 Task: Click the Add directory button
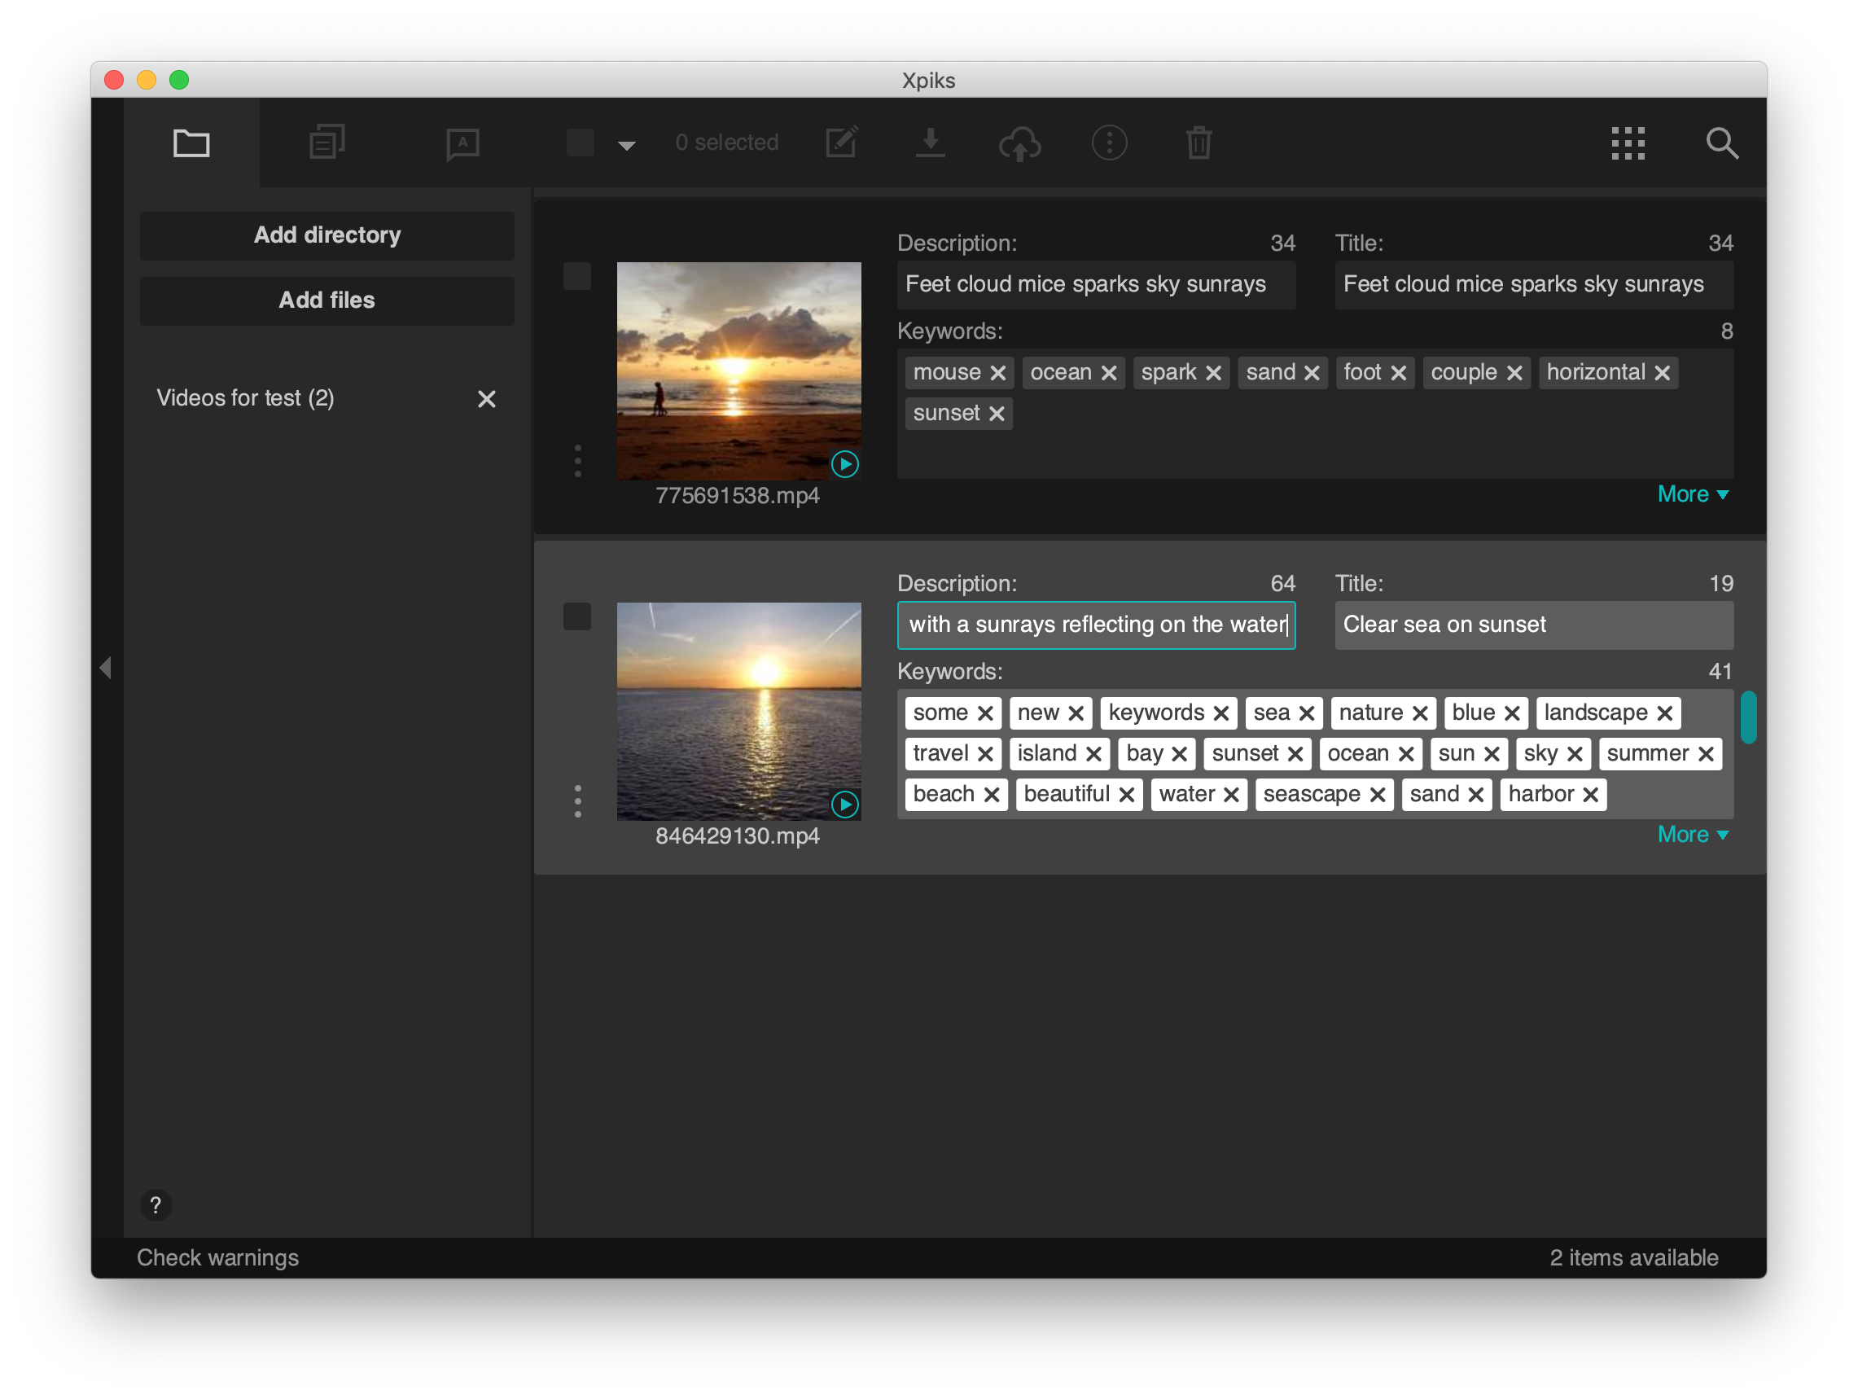(x=326, y=235)
